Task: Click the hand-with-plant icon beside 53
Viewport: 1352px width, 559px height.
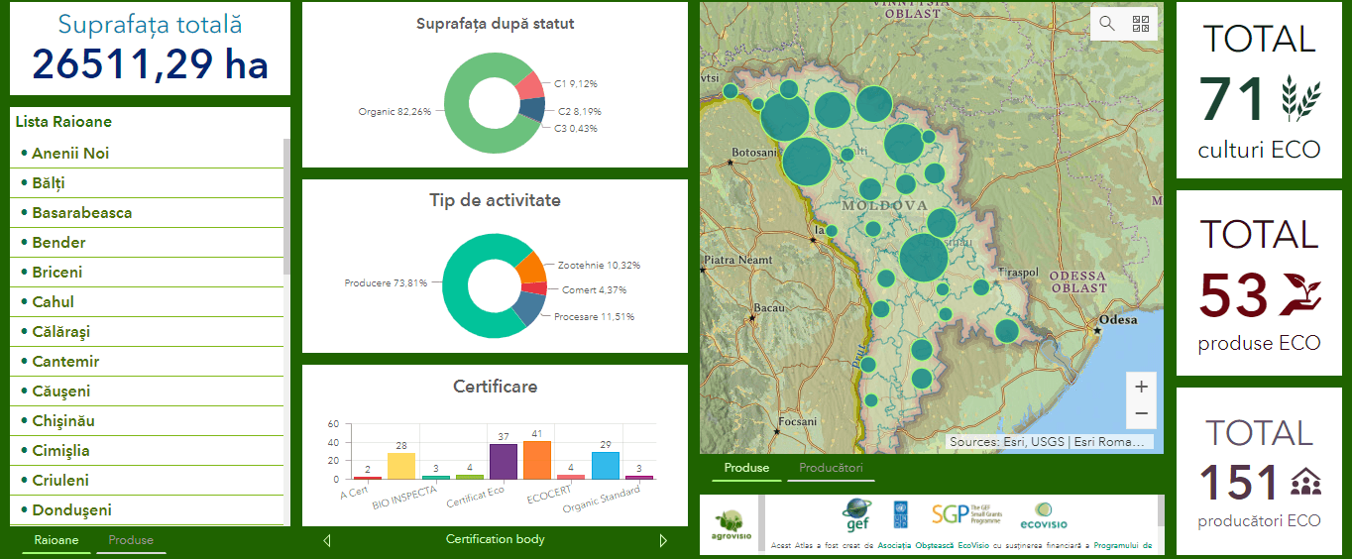Action: coord(1300,294)
